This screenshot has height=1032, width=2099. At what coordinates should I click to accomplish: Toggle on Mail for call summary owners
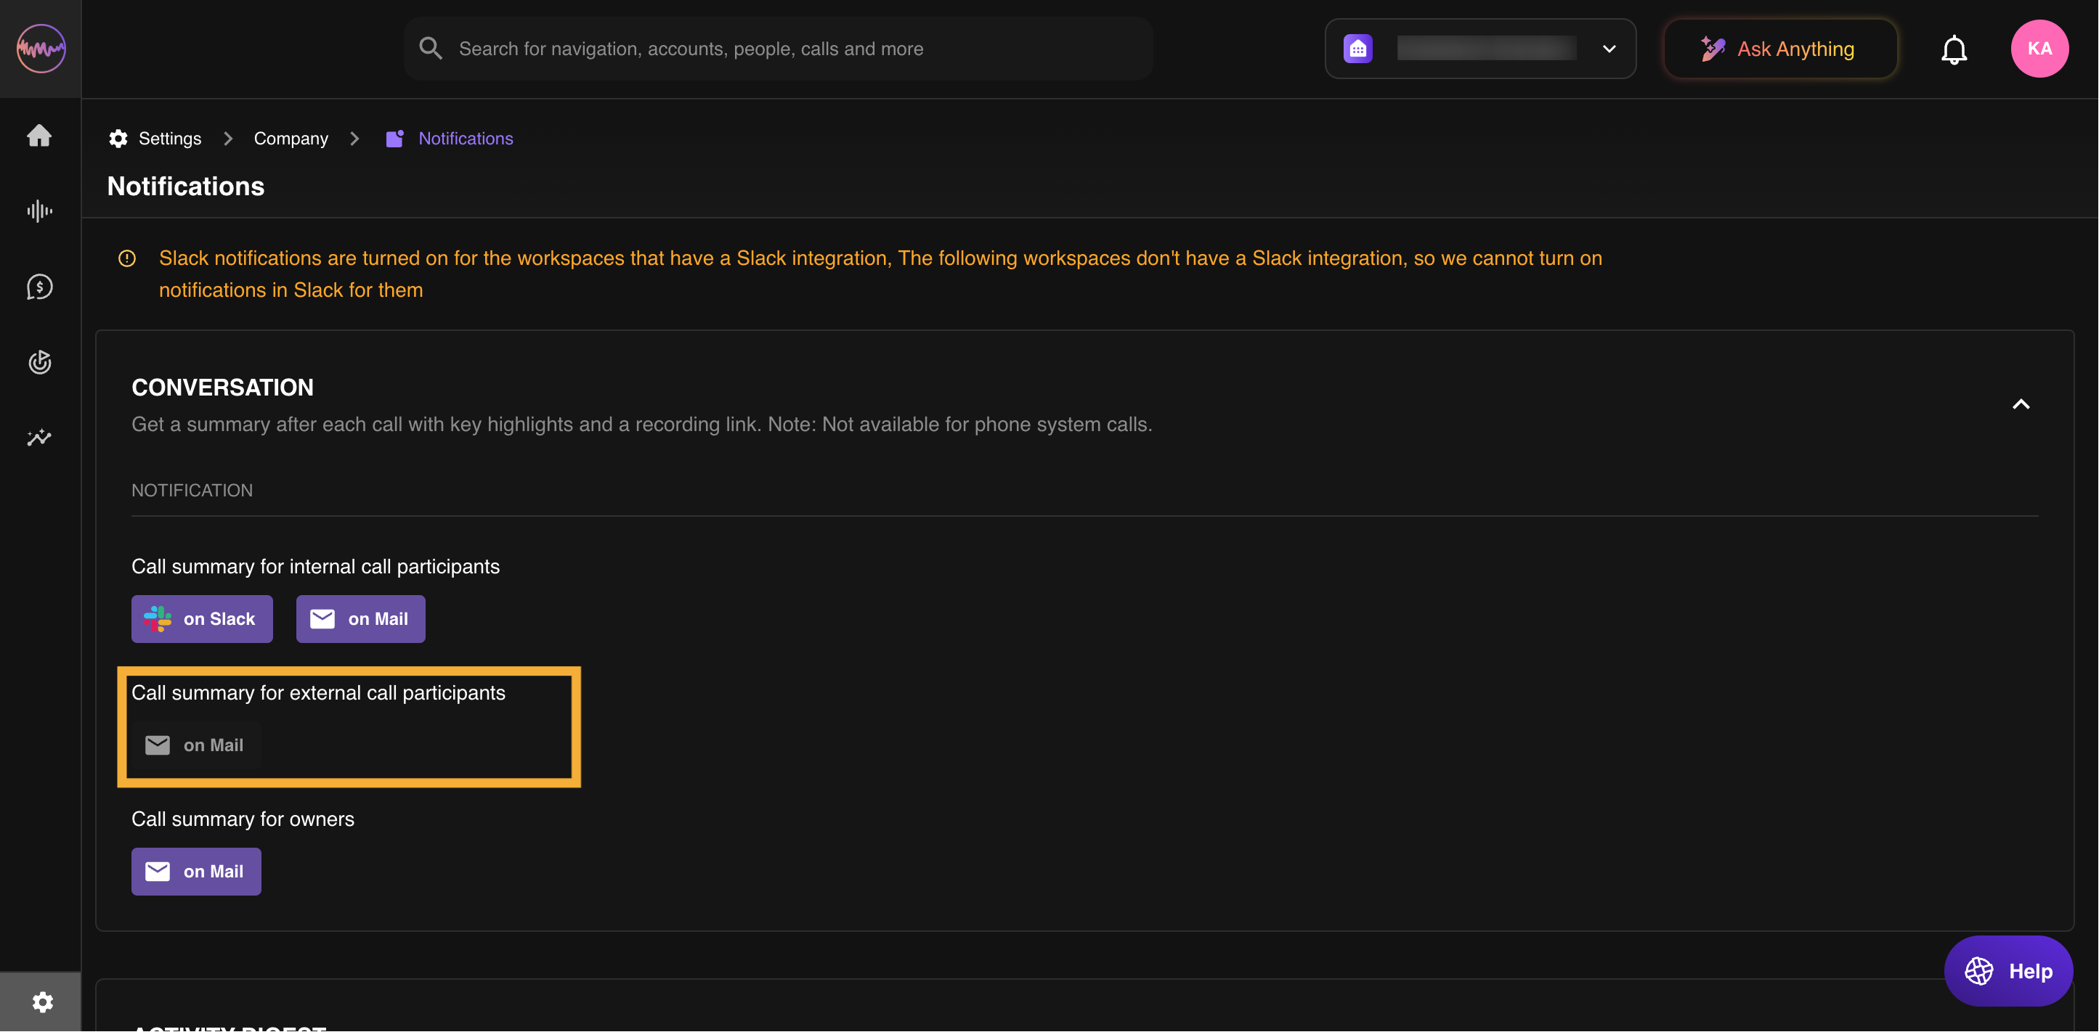point(195,872)
